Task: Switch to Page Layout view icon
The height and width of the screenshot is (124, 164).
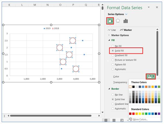Action: [114, 120]
